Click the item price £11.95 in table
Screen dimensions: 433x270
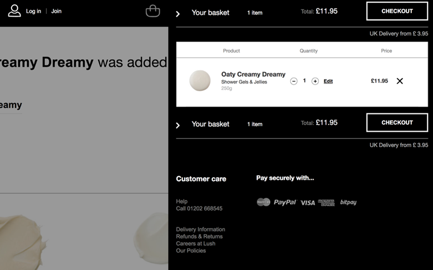(x=379, y=81)
